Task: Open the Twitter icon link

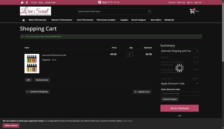Action: click(x=22, y=2)
